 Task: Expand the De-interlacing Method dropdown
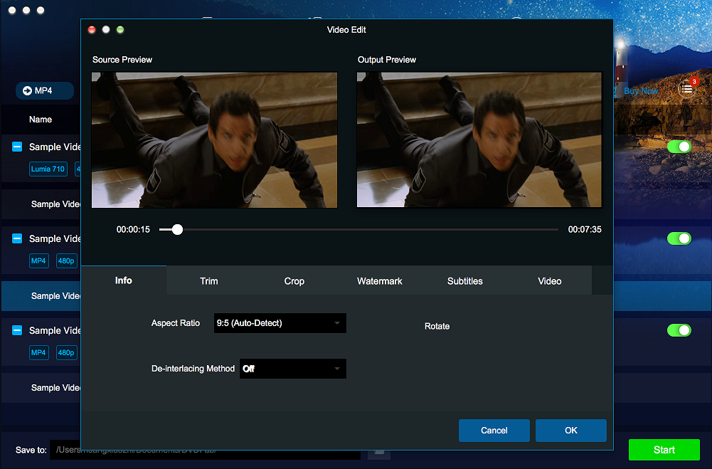(292, 369)
